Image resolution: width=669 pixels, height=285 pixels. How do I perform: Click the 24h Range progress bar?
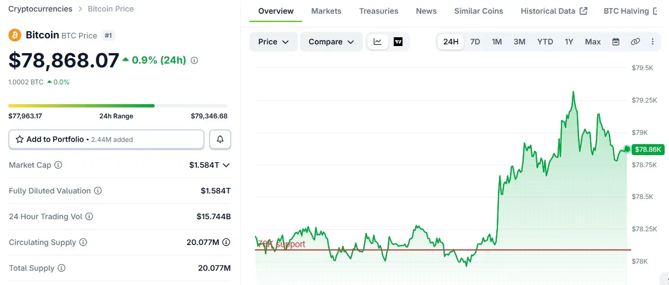[x=118, y=105]
